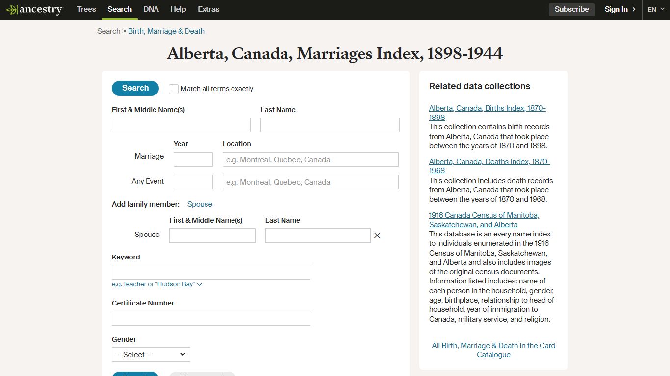The height and width of the screenshot is (376, 670).
Task: Click the blue Search button at top of form
Action: [x=135, y=88]
